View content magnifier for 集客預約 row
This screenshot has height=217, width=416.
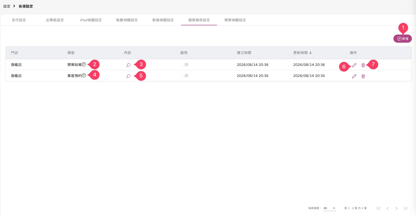128,76
